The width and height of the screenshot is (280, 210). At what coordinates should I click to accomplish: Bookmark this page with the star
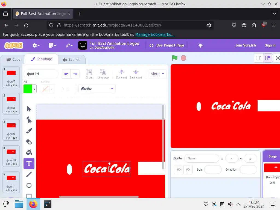coord(209,25)
